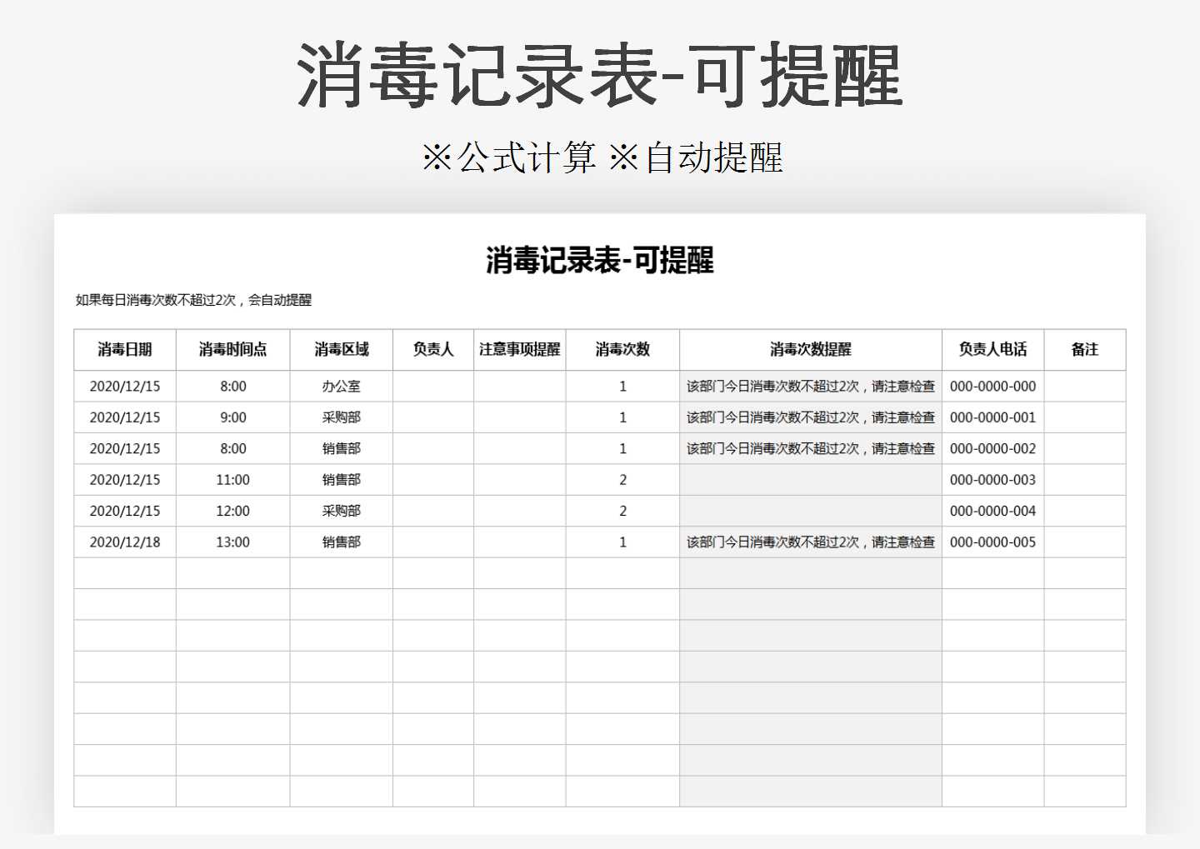Click the 采购部 cell in second row
Screen dimensions: 1200x849
[340, 417]
